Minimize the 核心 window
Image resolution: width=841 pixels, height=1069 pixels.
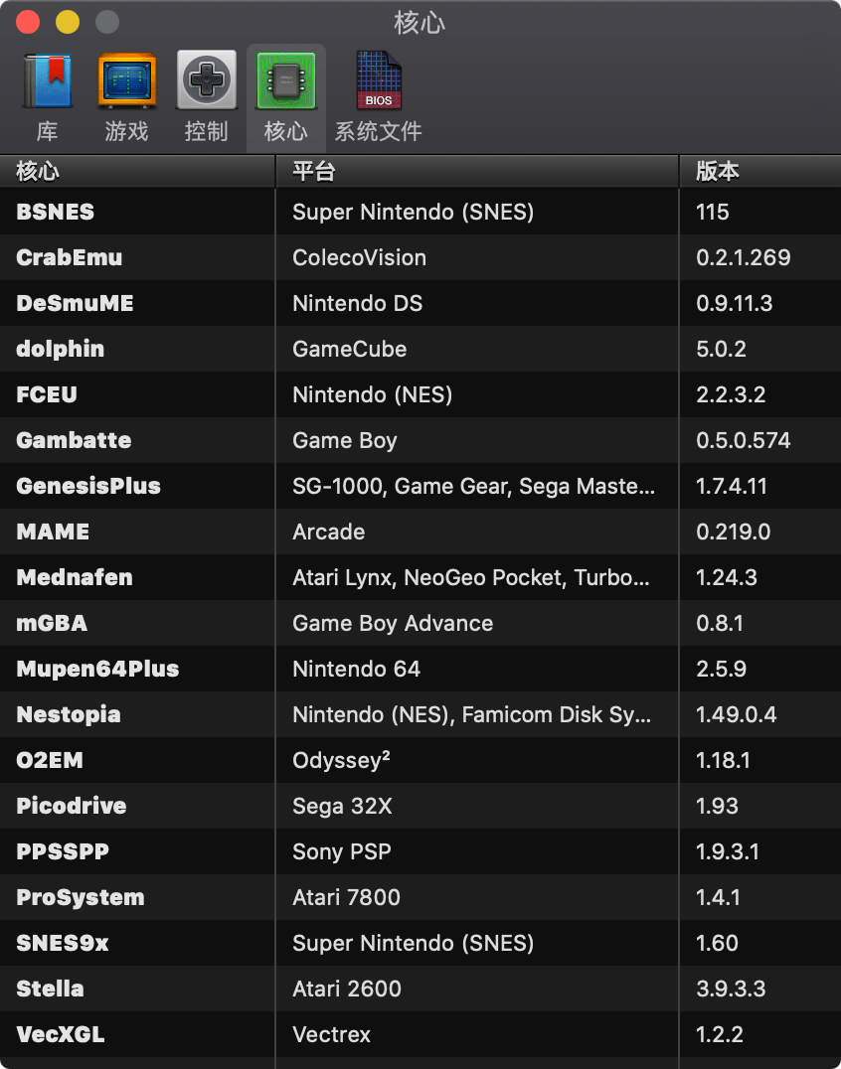[68, 22]
